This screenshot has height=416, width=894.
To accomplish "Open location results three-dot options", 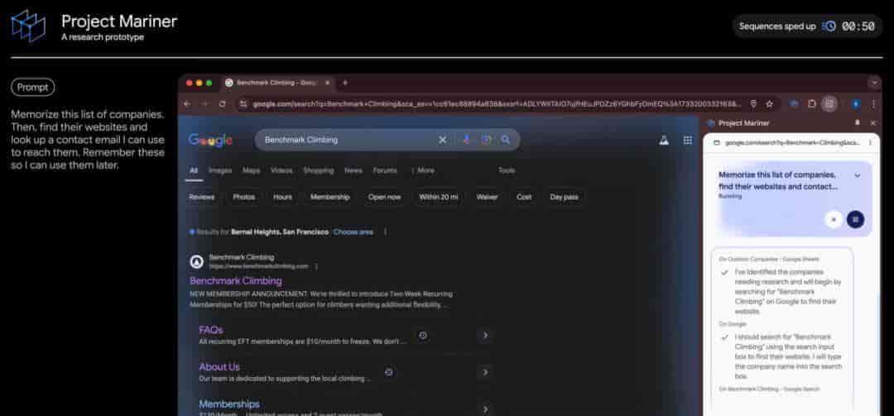I will [386, 232].
